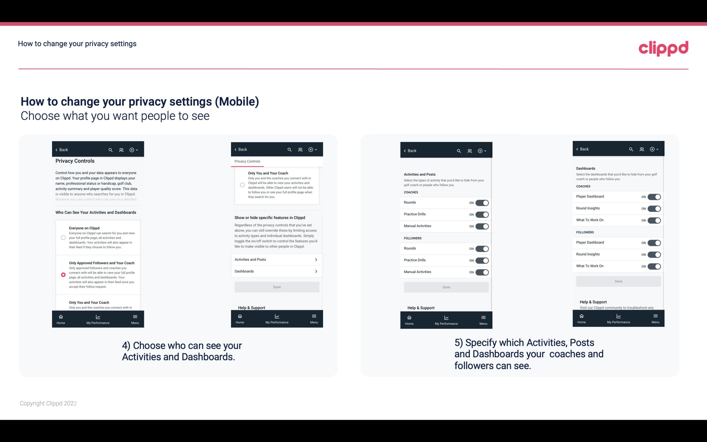Click Save button on Activities screen
707x442 pixels.
click(446, 286)
